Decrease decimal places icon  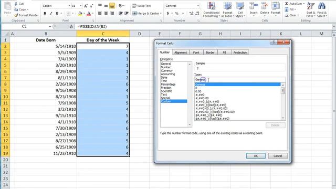[197, 13]
